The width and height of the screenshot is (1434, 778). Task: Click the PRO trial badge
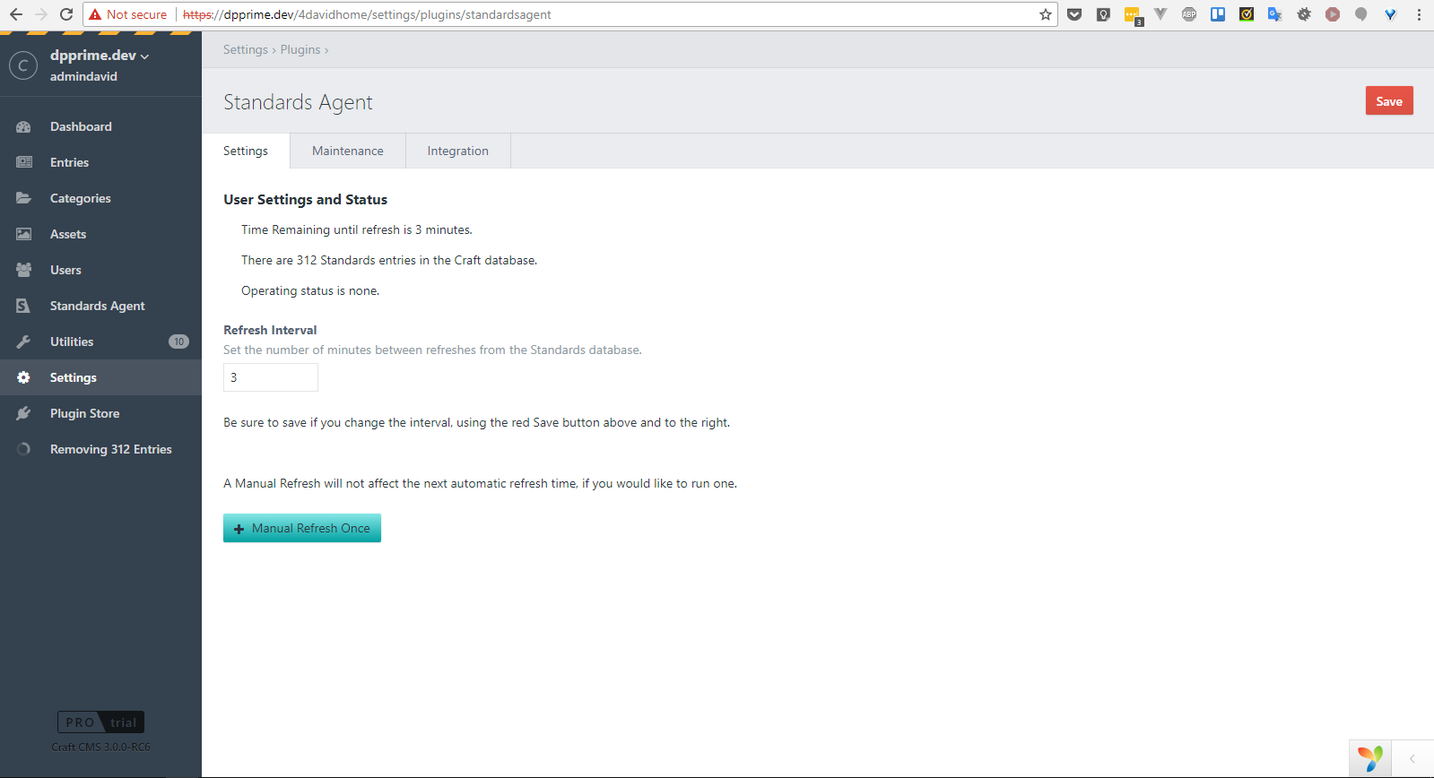coord(100,722)
